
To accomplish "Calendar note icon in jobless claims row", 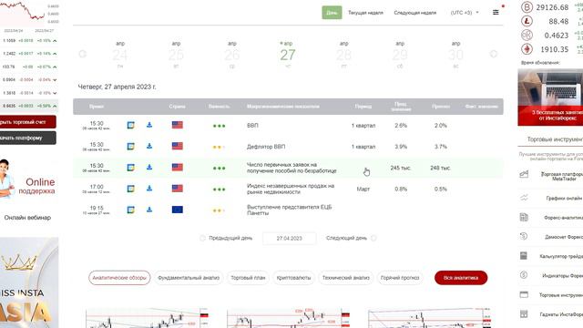I will pyautogui.click(x=130, y=168).
